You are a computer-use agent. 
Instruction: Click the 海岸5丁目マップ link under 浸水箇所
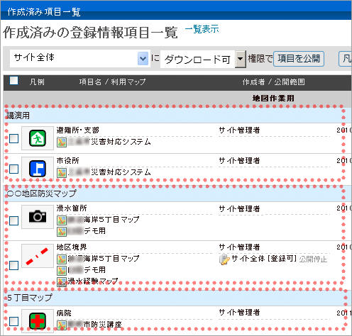pos(111,220)
